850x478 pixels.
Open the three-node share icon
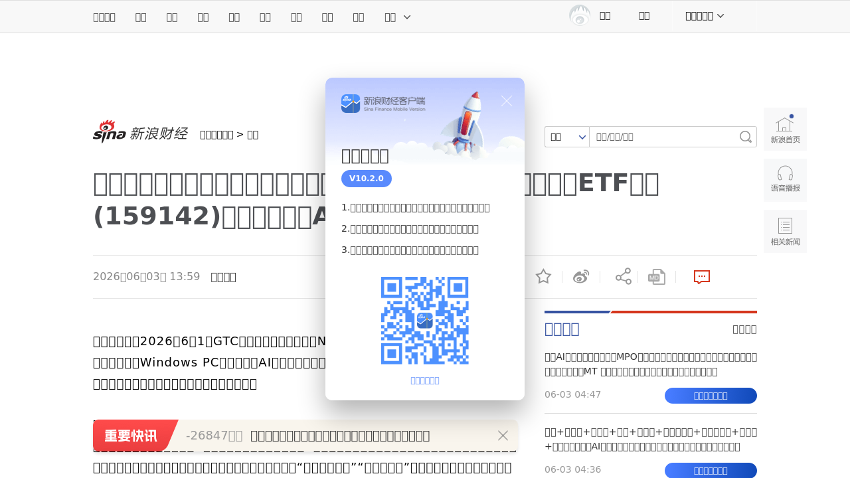pos(624,277)
